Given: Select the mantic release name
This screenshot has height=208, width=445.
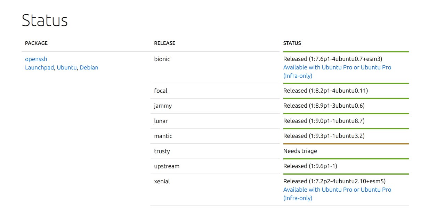Looking at the screenshot, I should [x=163, y=136].
